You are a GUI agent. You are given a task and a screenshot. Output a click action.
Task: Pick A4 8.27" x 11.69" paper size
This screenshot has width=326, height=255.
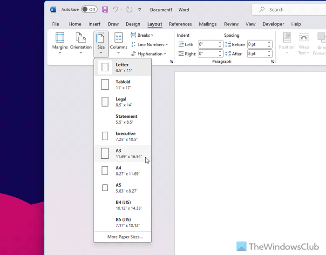point(122,171)
